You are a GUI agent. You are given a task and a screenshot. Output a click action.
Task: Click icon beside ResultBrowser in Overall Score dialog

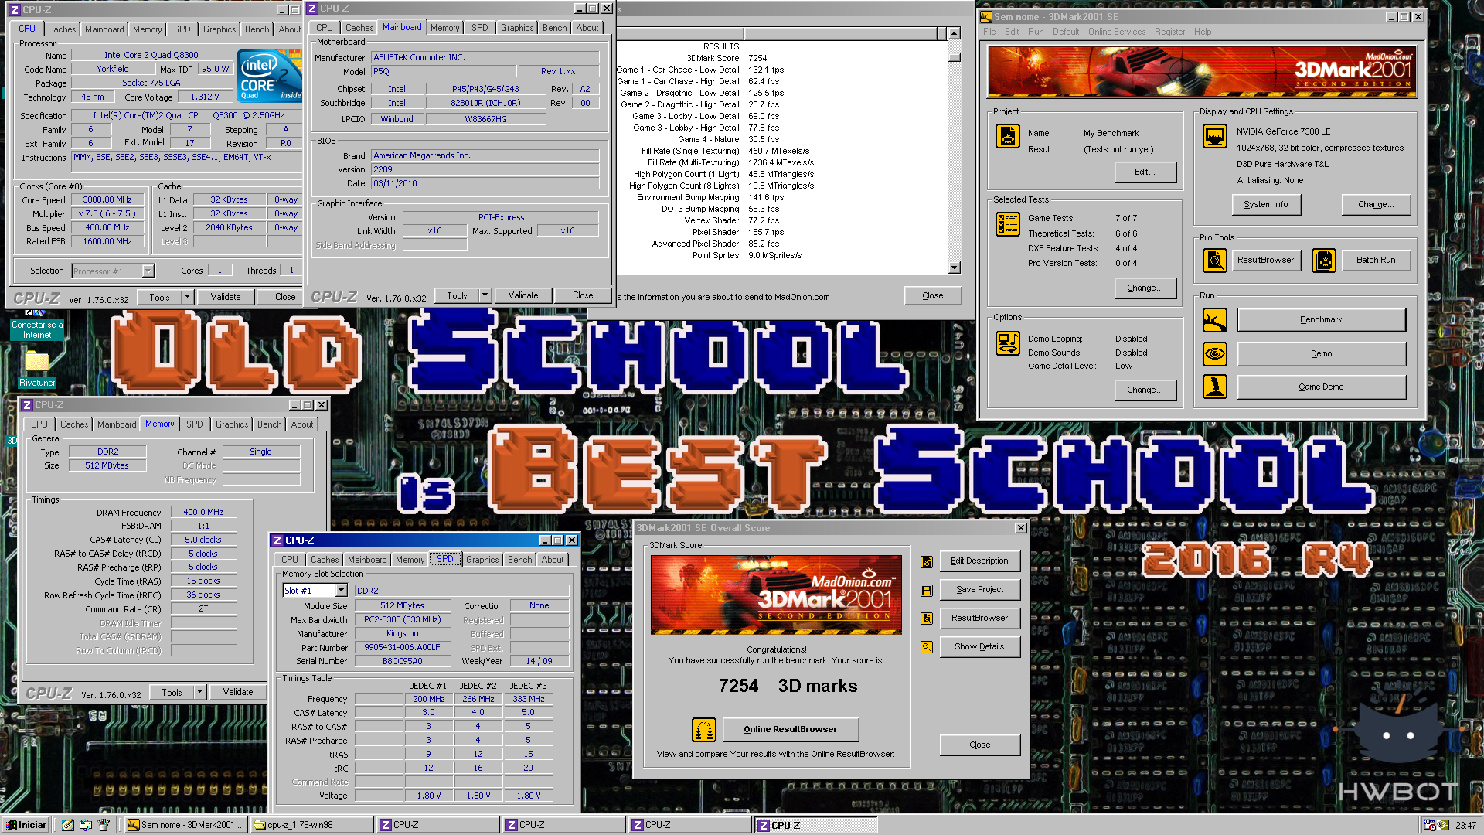pyautogui.click(x=926, y=619)
